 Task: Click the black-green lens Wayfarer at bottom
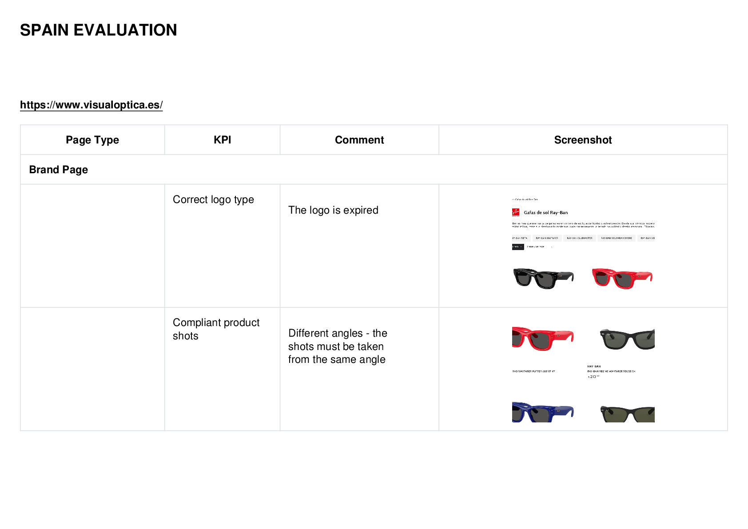pos(627,414)
